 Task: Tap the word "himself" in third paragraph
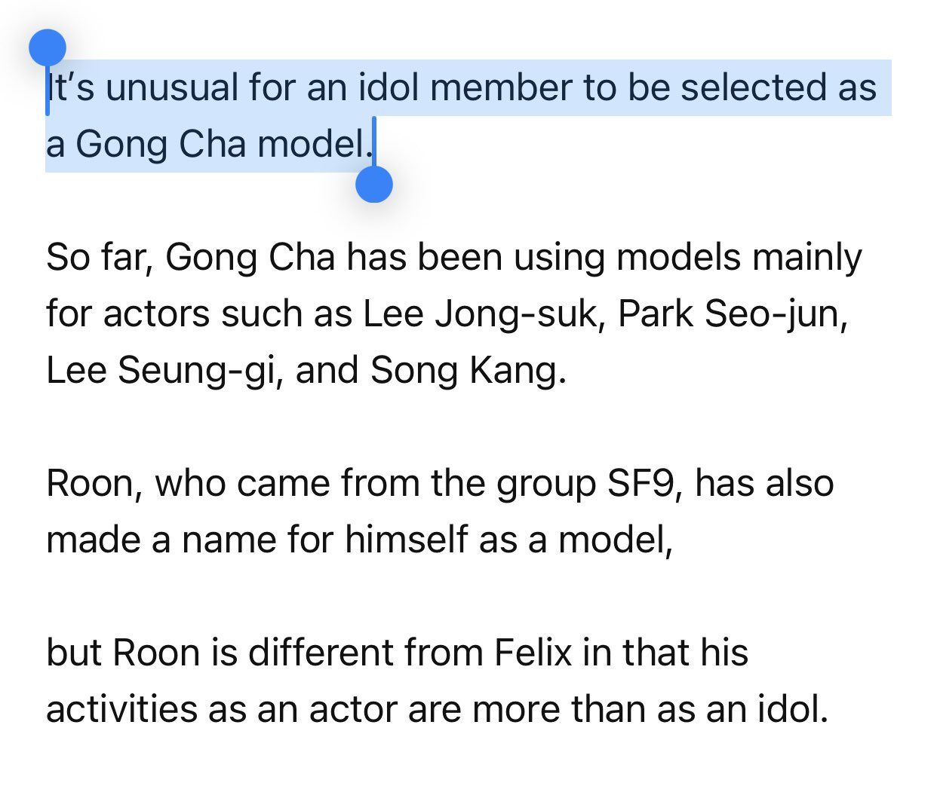coord(407,540)
